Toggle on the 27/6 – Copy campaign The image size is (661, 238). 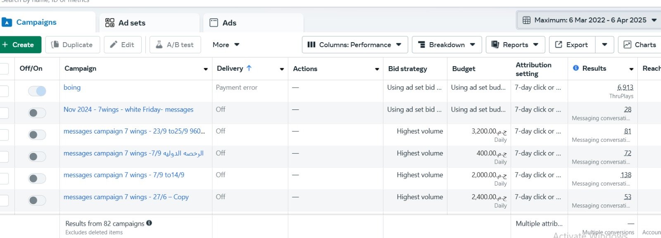coord(37,200)
